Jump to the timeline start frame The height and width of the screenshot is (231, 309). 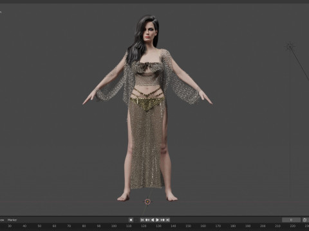tap(142, 220)
